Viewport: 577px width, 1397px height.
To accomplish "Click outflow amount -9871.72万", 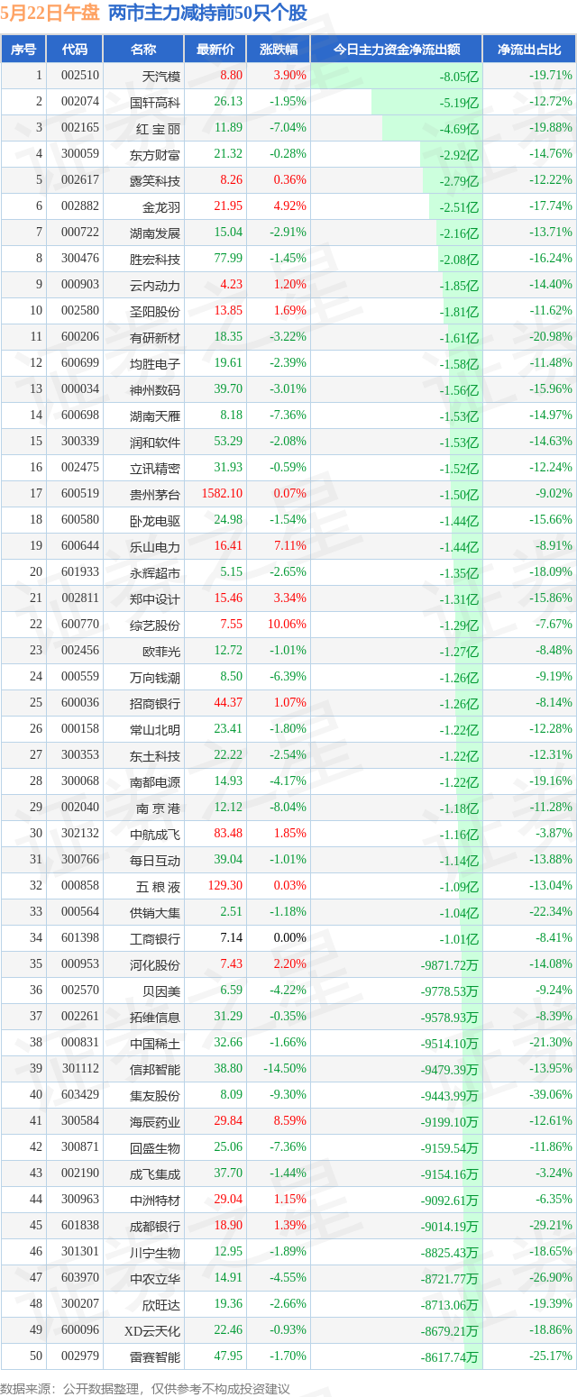I will click(x=449, y=964).
